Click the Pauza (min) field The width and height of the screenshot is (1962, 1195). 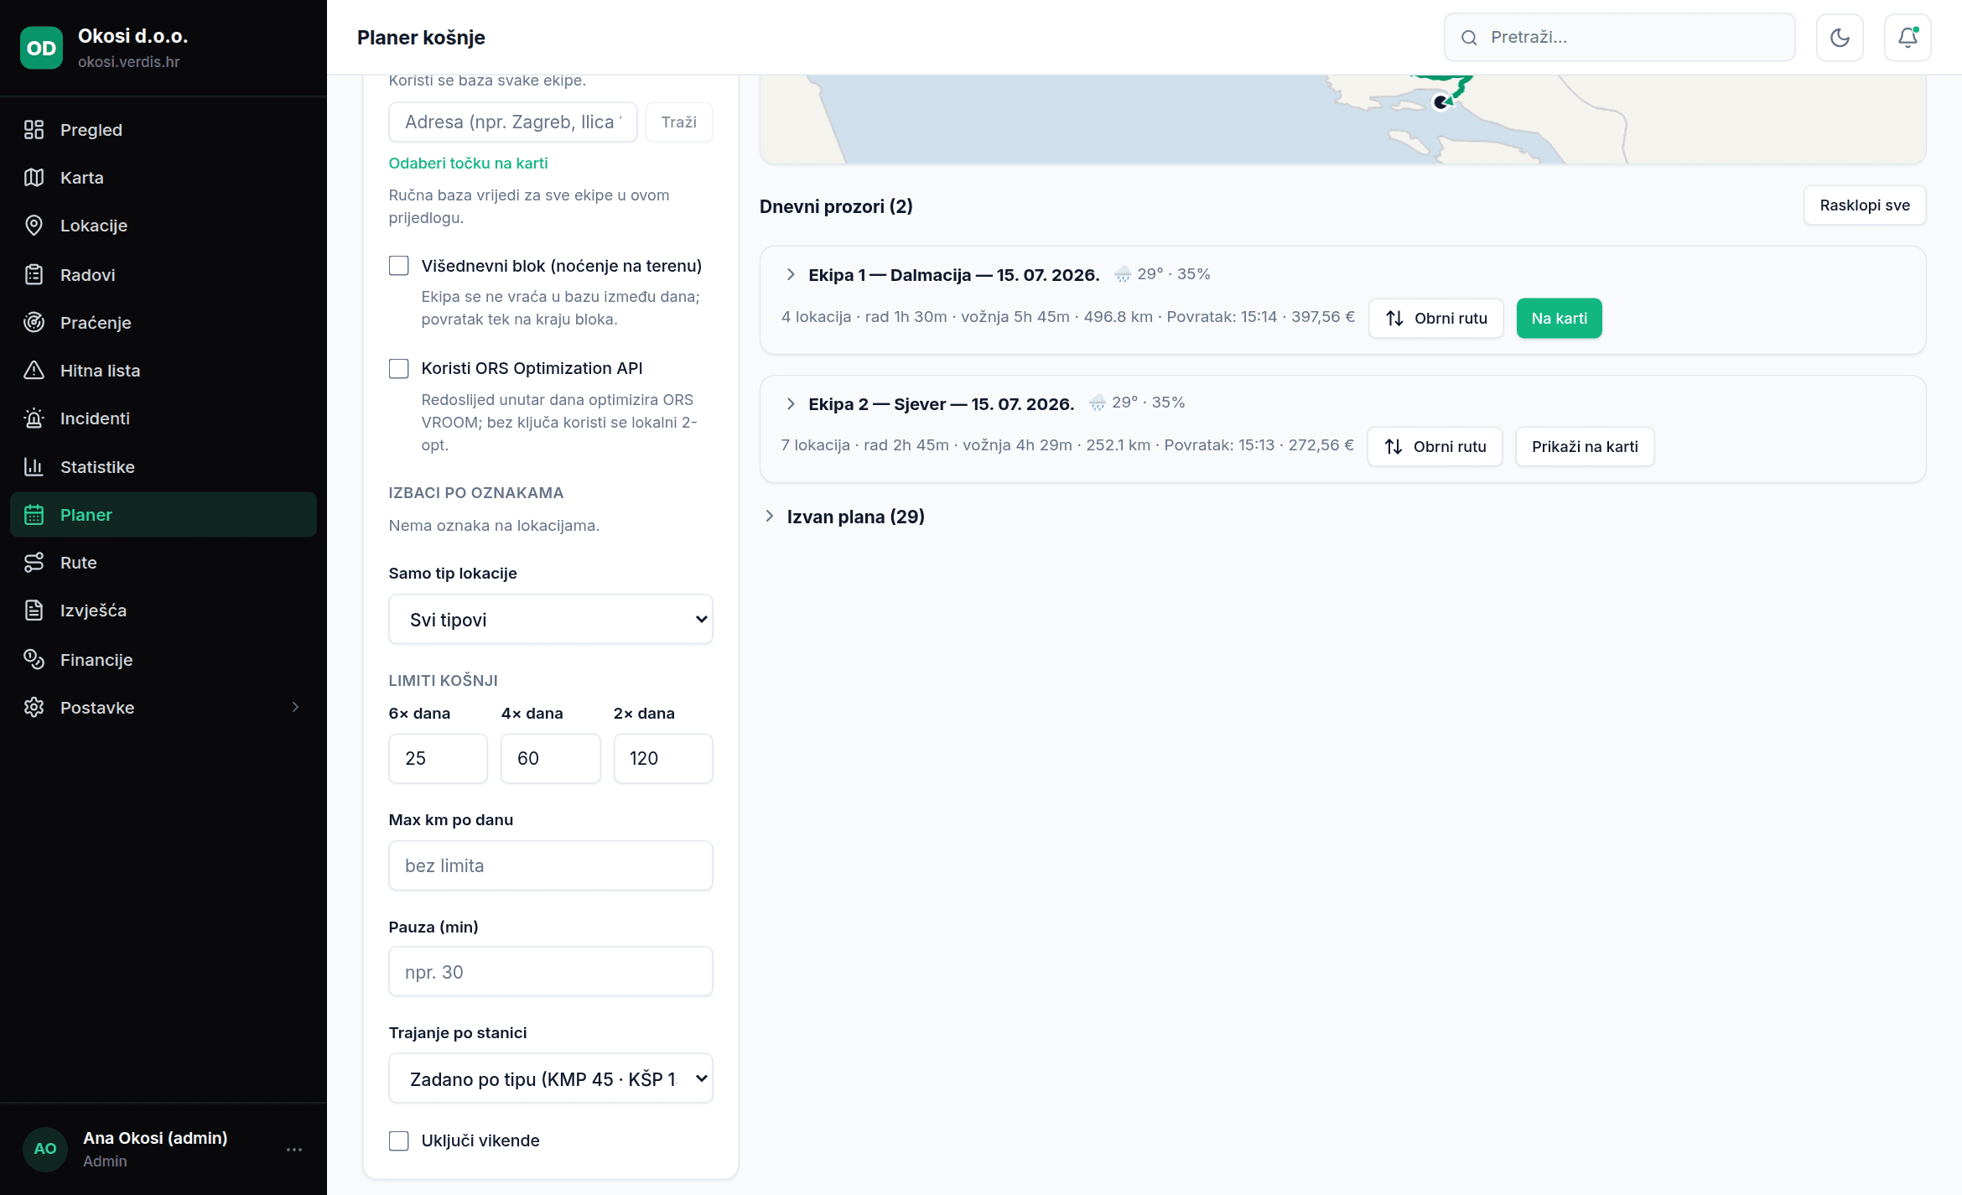[x=551, y=971]
